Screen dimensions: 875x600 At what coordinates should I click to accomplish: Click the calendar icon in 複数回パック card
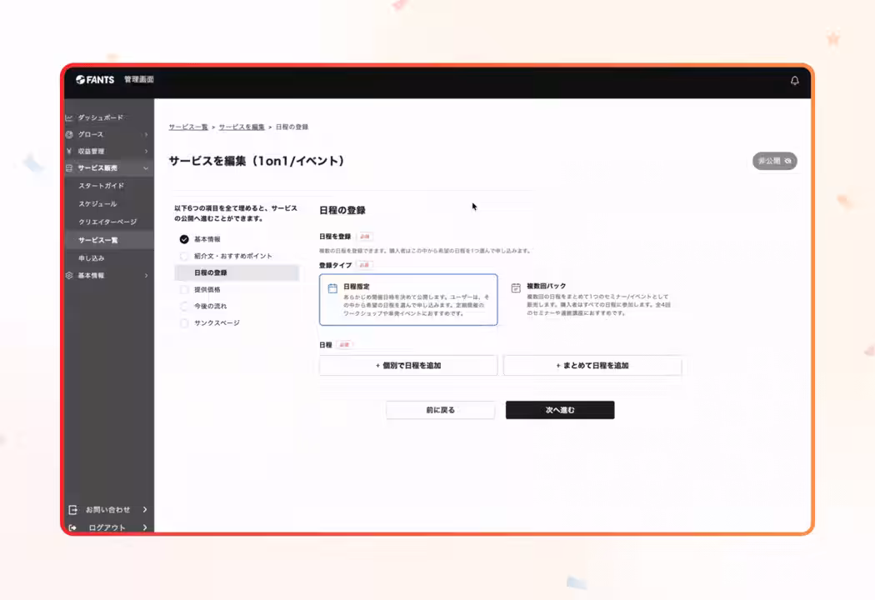pos(516,288)
